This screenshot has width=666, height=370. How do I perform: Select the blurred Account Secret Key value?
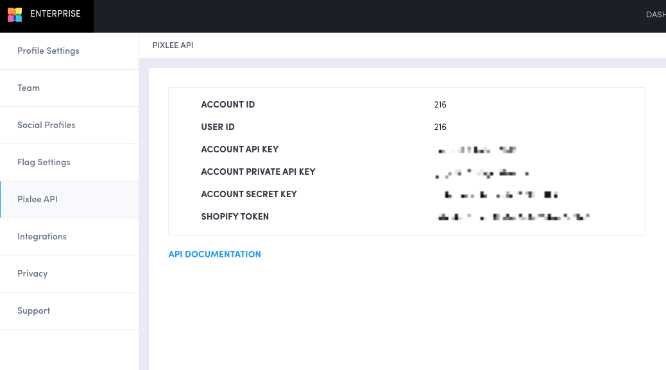coord(500,195)
